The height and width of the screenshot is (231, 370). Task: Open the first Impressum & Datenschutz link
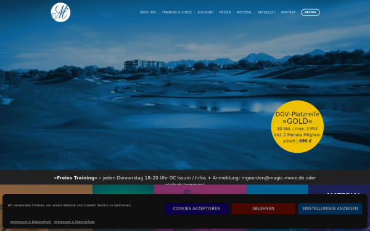pos(31,222)
